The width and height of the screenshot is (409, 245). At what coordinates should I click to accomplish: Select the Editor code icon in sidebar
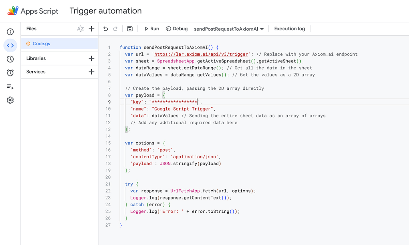point(10,46)
